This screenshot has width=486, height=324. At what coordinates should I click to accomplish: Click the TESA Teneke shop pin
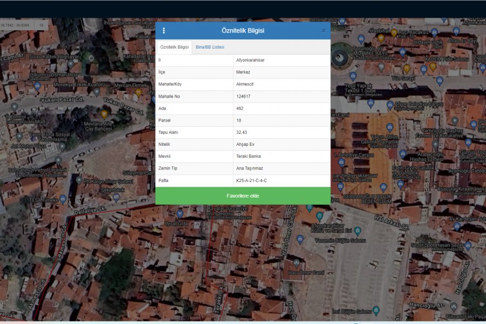pyautogui.click(x=63, y=199)
